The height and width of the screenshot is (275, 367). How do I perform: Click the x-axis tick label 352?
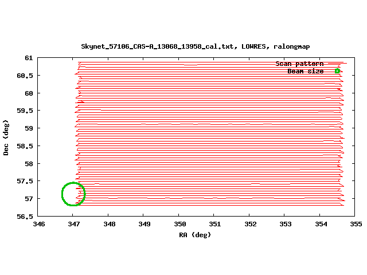(251, 224)
